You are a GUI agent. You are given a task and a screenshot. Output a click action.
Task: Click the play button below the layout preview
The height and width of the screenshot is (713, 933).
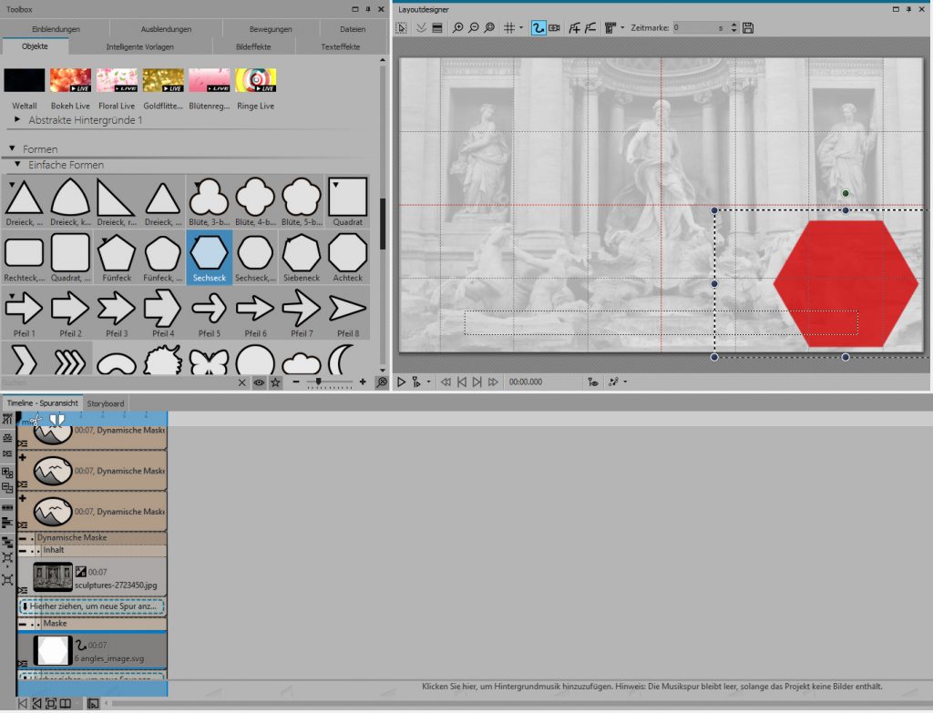click(x=402, y=382)
